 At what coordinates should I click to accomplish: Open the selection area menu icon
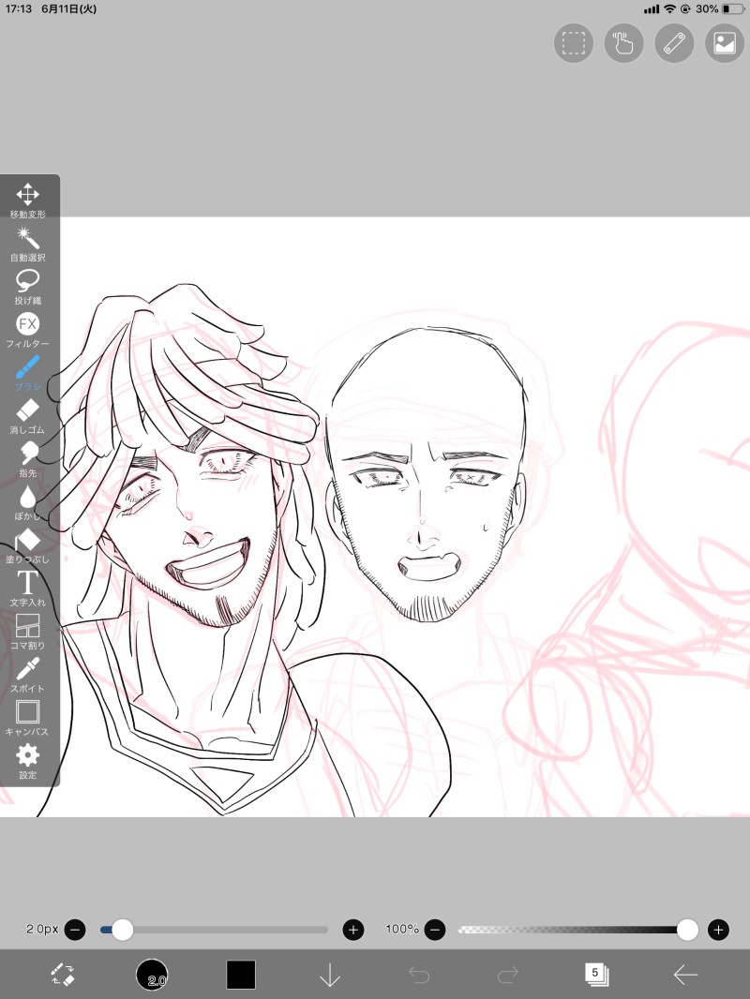[x=574, y=43]
